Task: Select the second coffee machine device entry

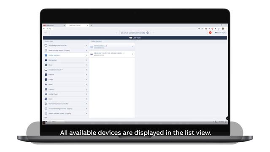Action: (112, 54)
